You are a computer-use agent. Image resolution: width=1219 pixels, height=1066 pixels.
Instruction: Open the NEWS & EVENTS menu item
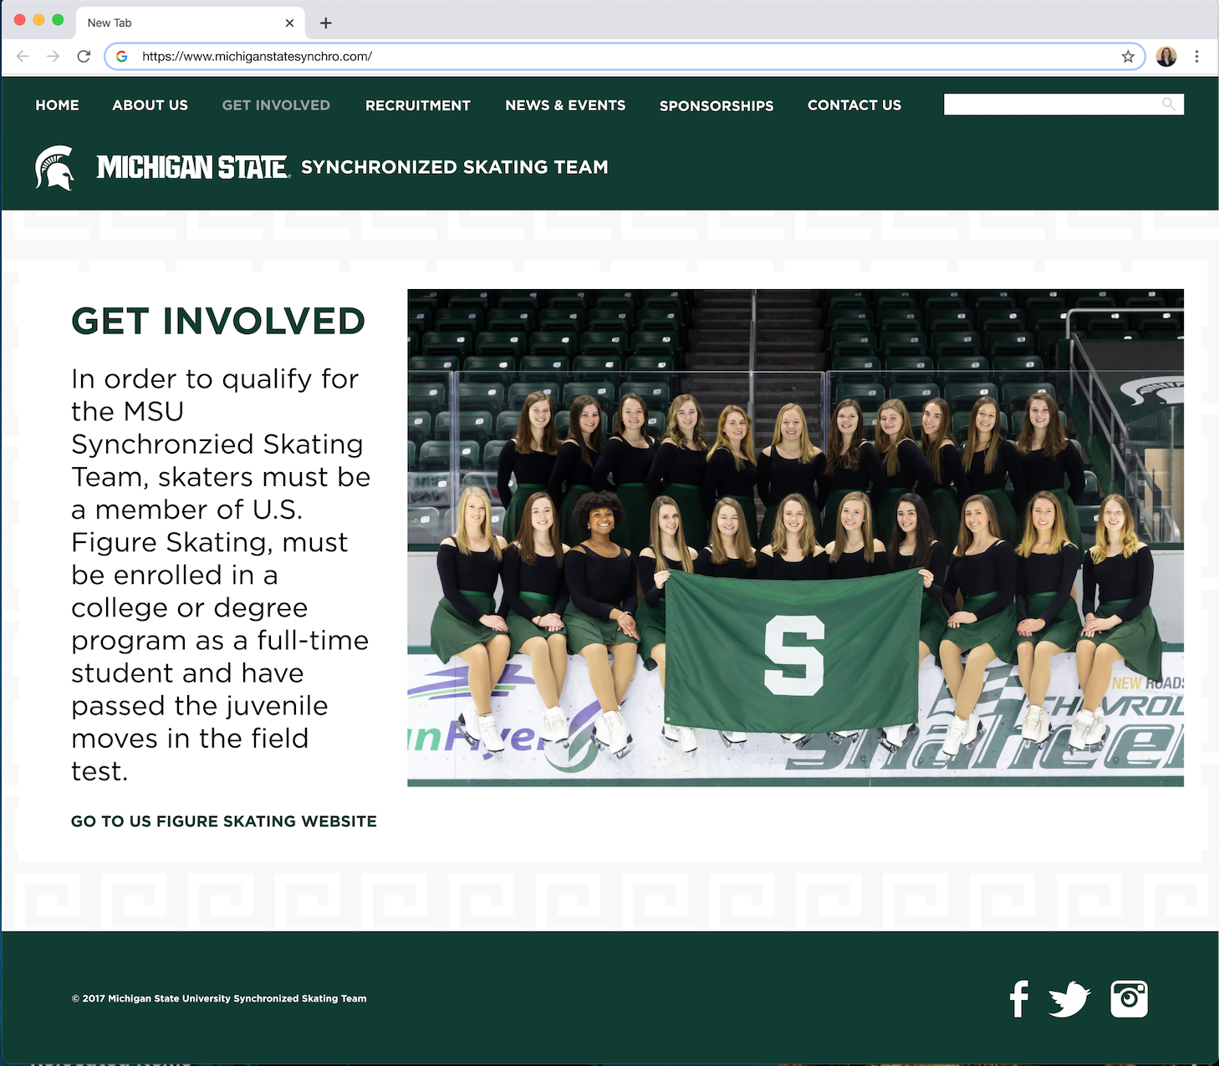(x=565, y=105)
